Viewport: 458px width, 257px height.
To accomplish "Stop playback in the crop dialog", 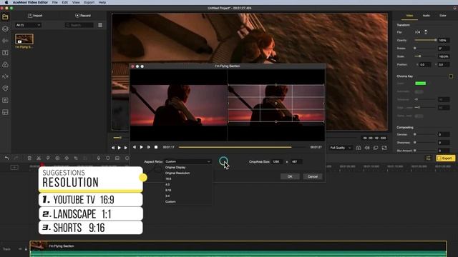I will (156, 147).
